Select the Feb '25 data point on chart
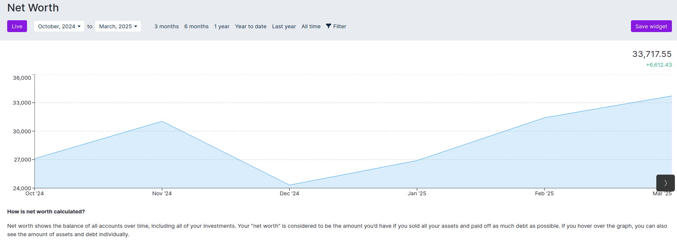 tap(544, 118)
